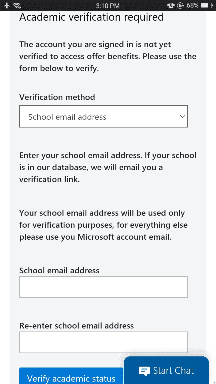Screen dimensions: 216x384
Task: Tap the 68% battery percentage text
Action: click(x=192, y=5)
